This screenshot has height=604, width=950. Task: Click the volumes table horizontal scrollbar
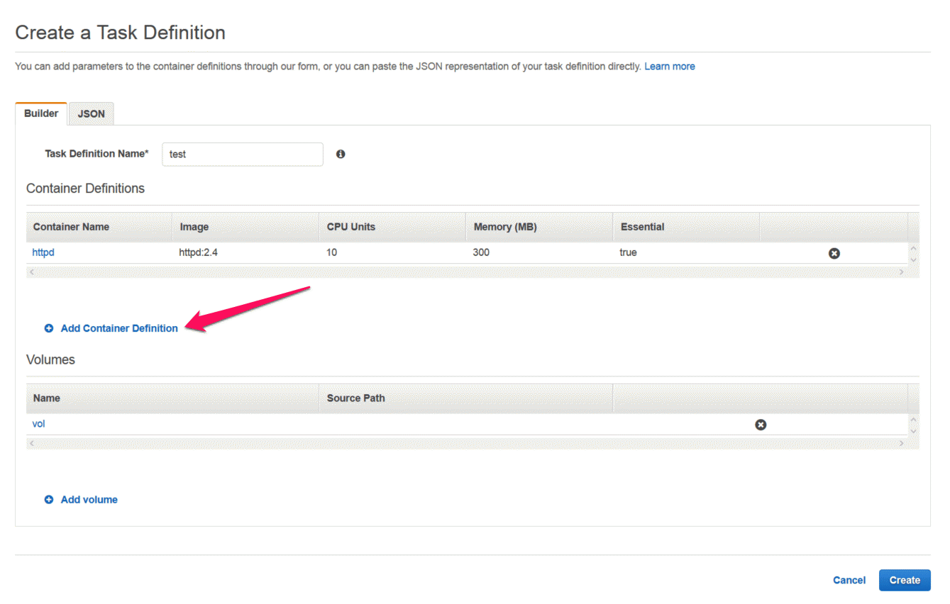point(467,443)
